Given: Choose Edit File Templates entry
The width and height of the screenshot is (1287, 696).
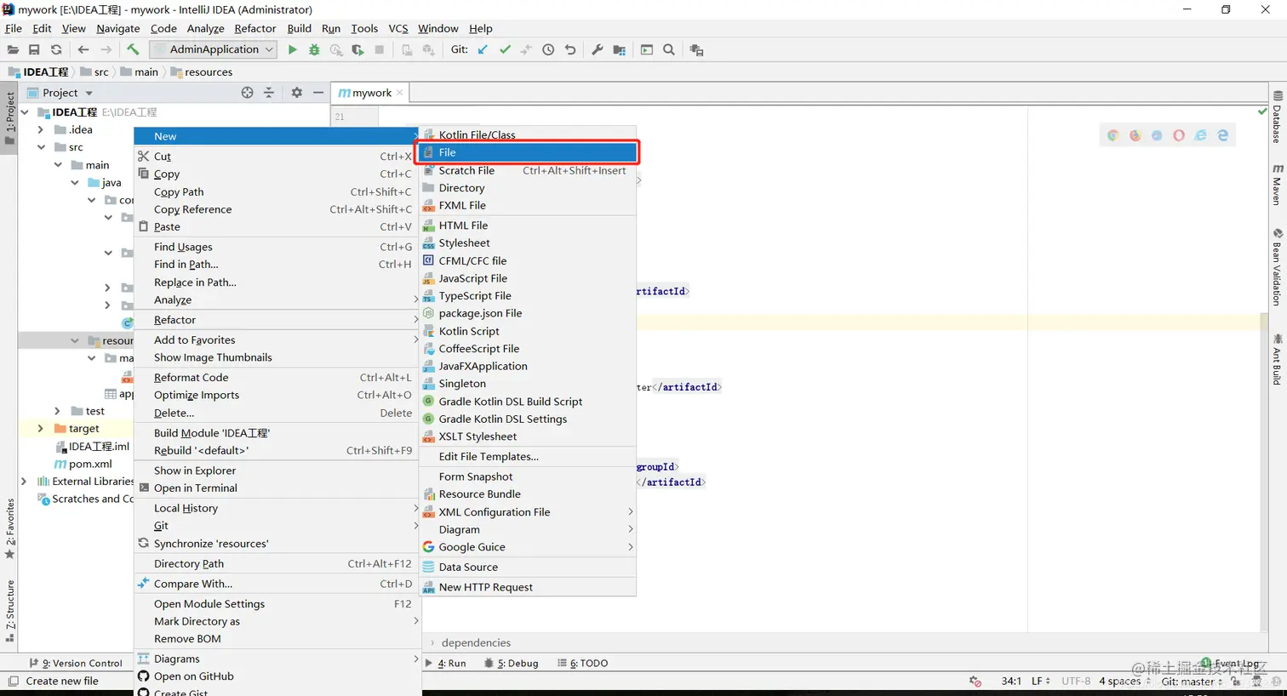Looking at the screenshot, I should (528, 457).
